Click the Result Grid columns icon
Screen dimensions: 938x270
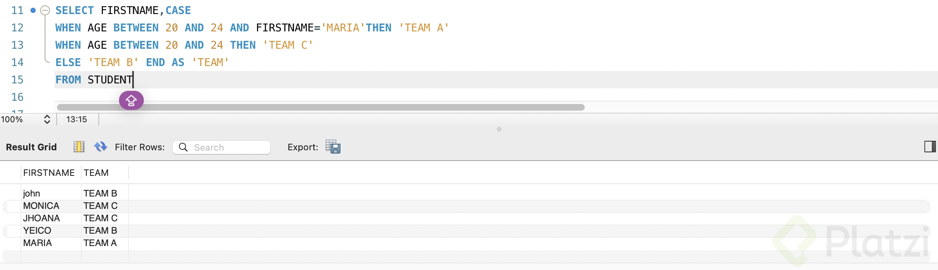tap(79, 147)
